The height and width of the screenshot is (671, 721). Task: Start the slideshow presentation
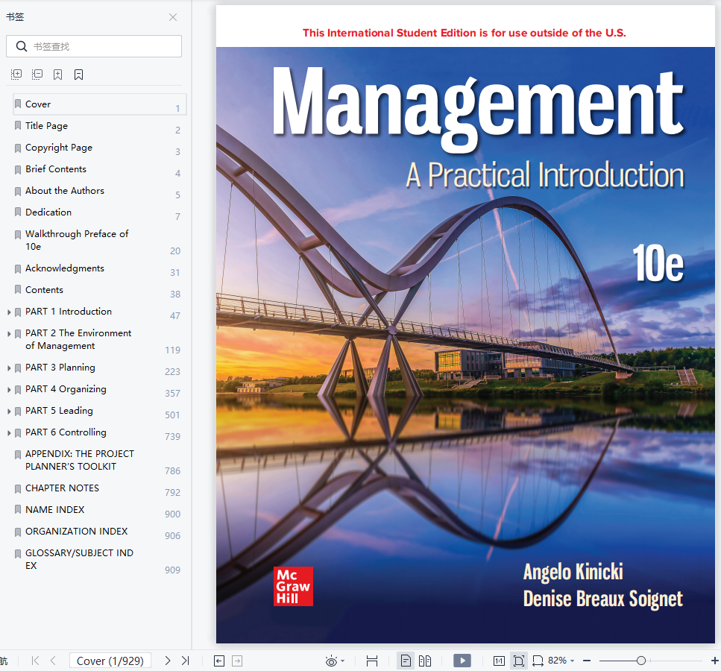(462, 661)
